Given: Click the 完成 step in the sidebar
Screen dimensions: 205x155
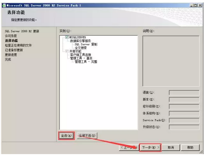Looking at the screenshot, I should click(8, 59).
